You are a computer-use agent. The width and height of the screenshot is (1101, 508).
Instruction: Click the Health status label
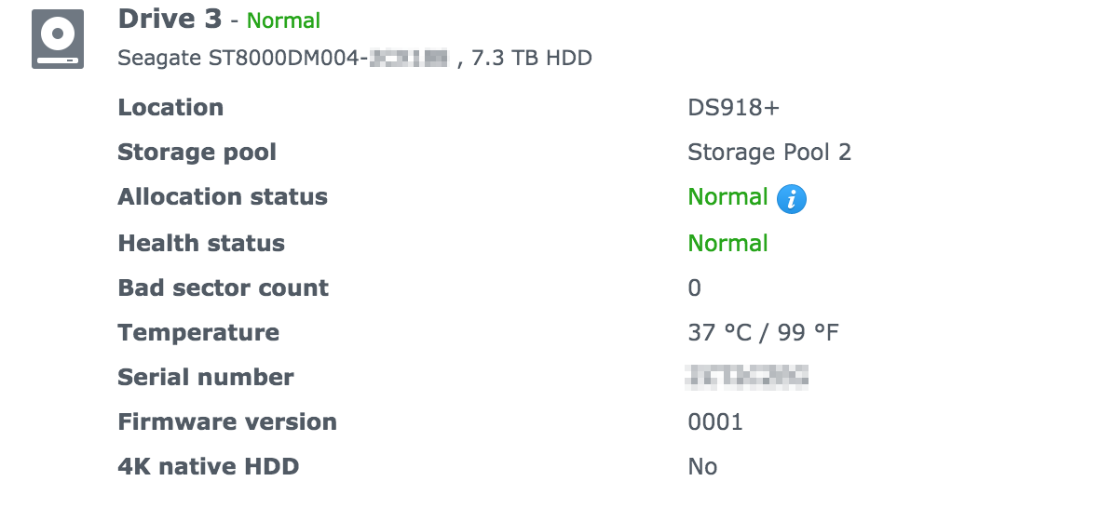pyautogui.click(x=201, y=244)
